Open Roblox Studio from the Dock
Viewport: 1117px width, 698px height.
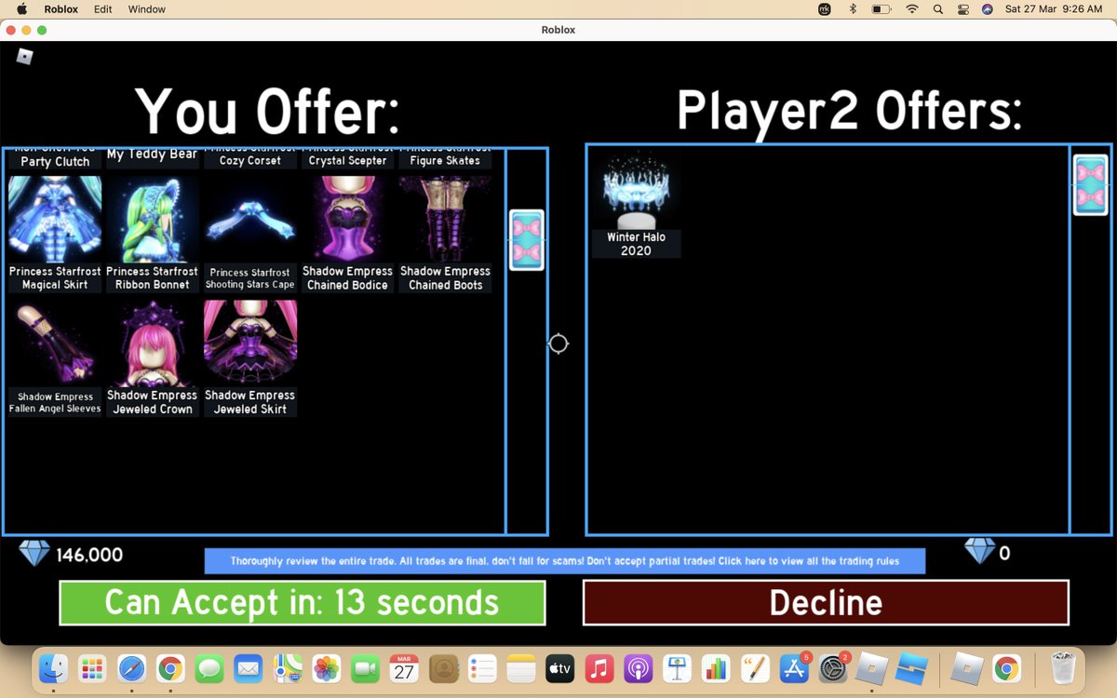coord(911,668)
